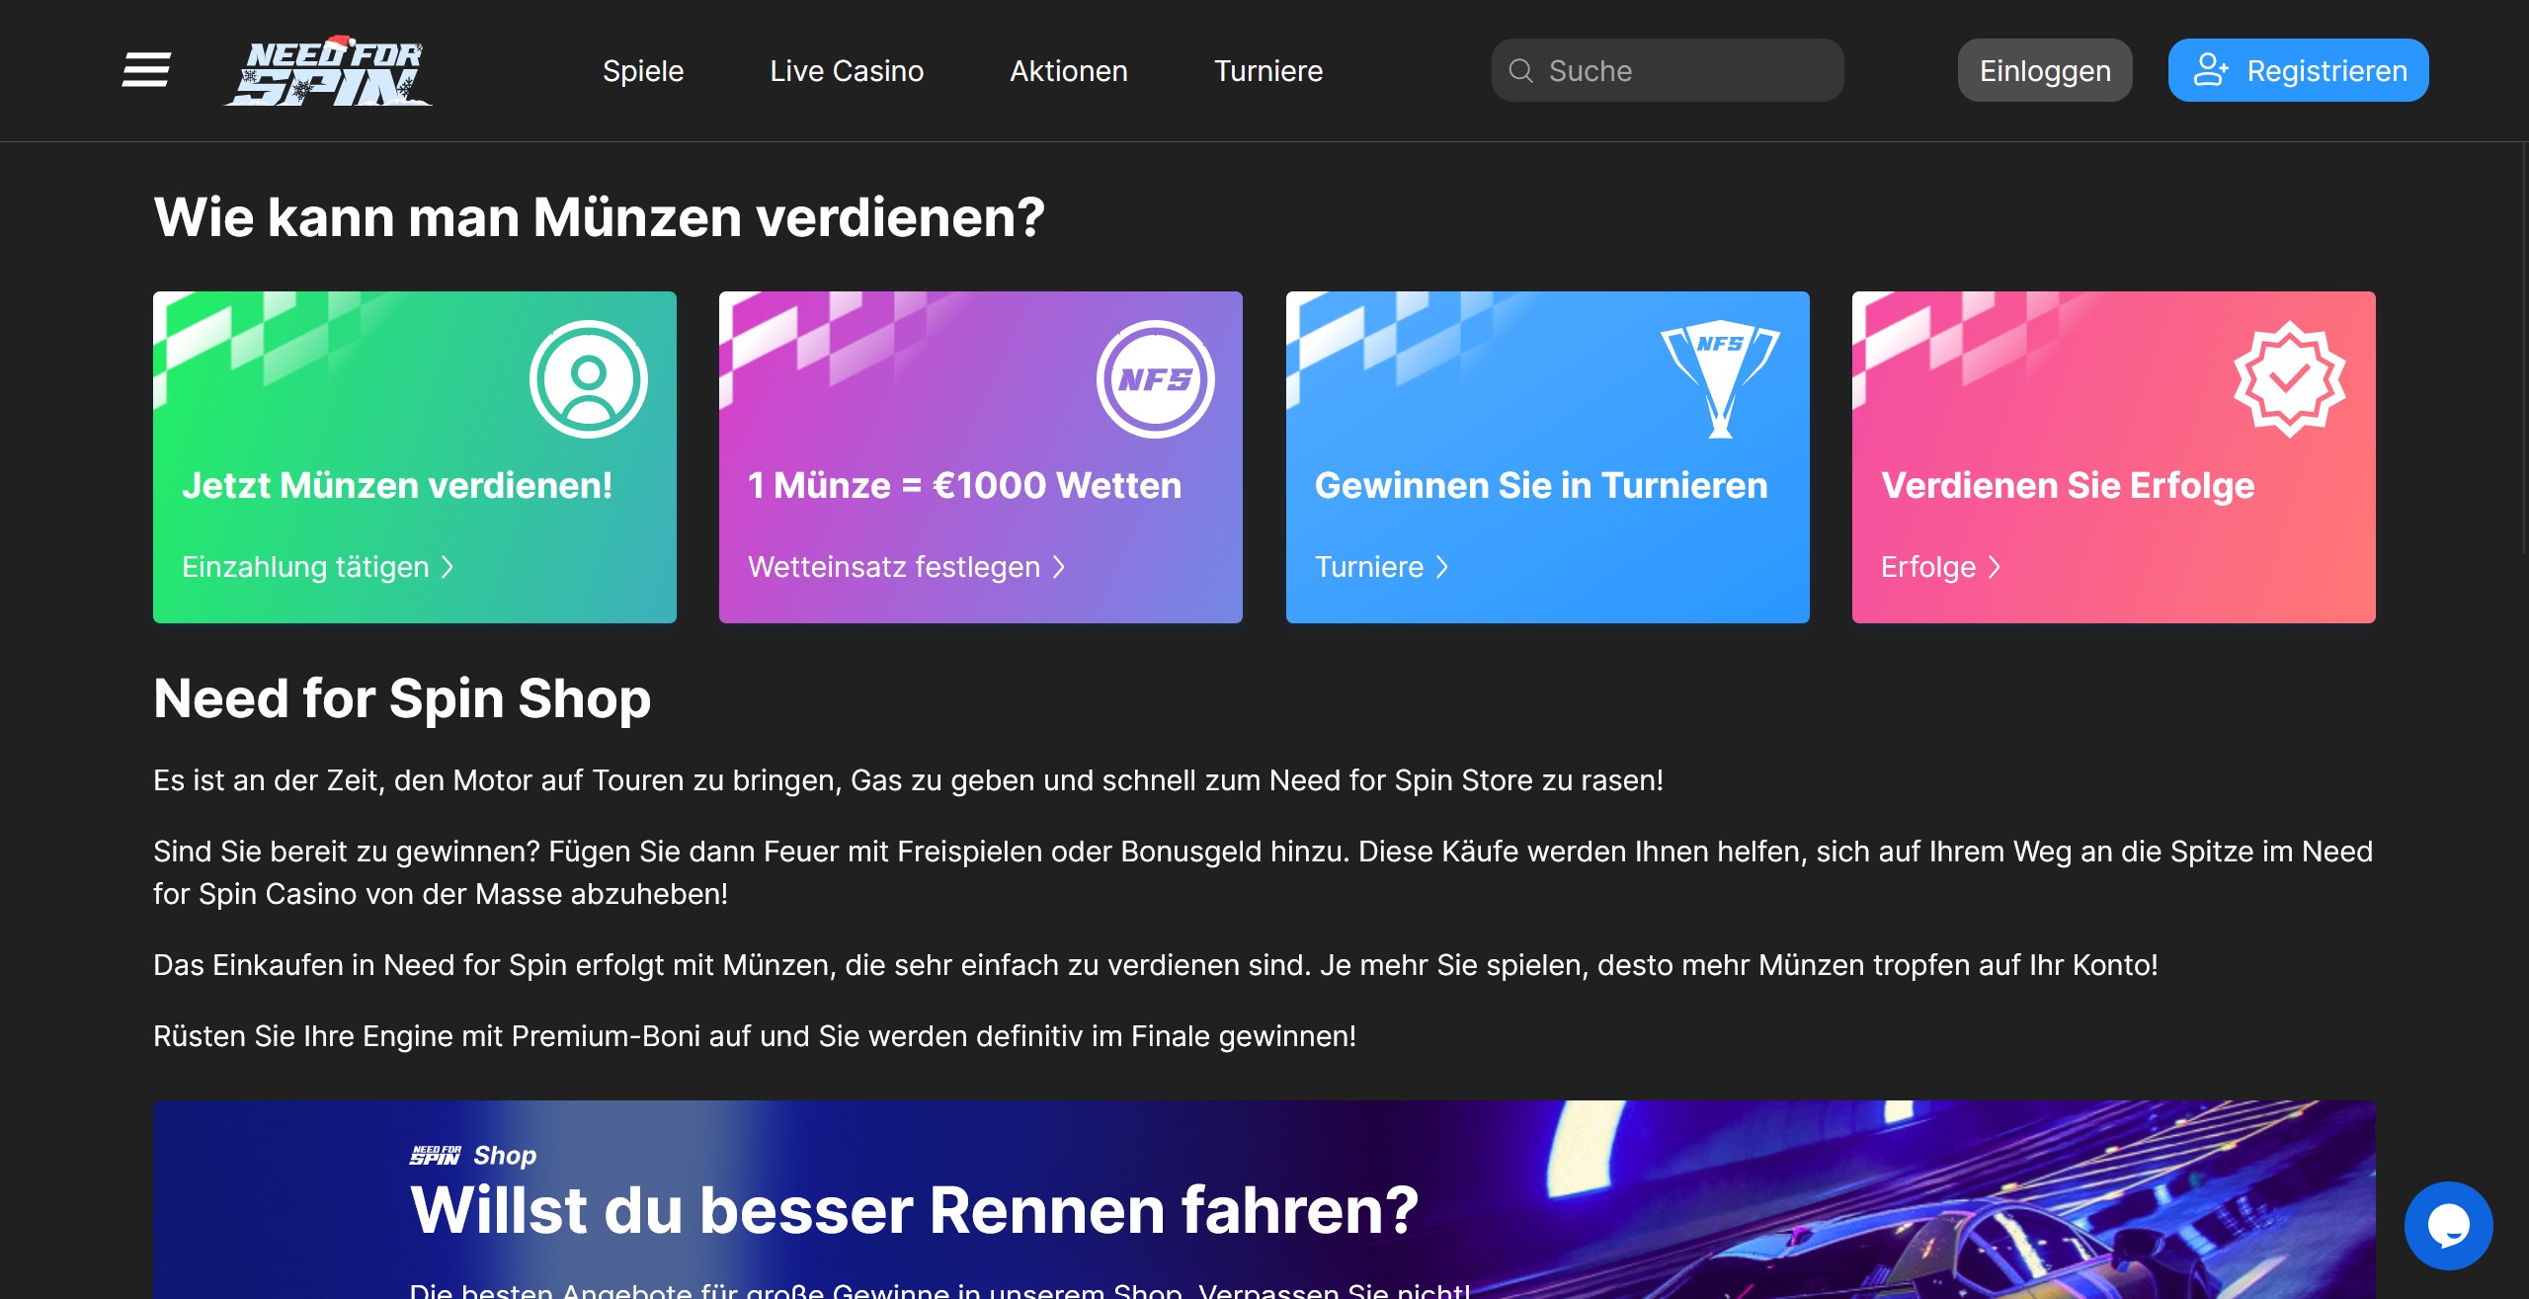Open the Erfolge link
2529x1299 pixels.
[x=1941, y=567]
